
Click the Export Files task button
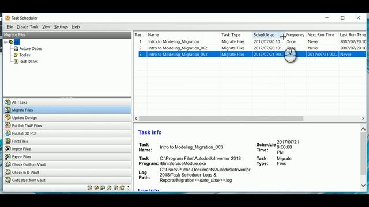click(x=67, y=156)
